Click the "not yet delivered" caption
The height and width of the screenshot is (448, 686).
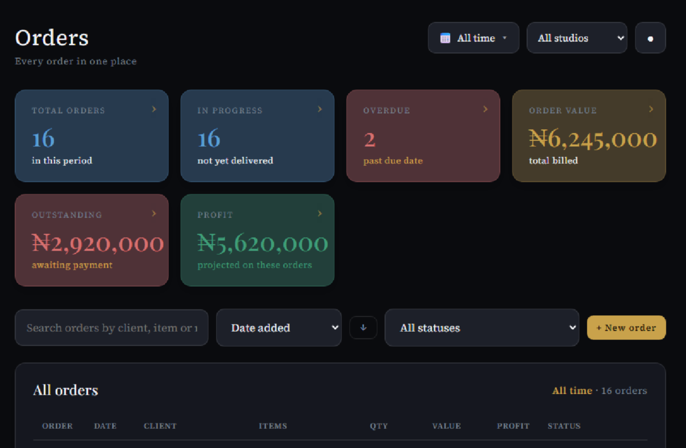click(235, 161)
